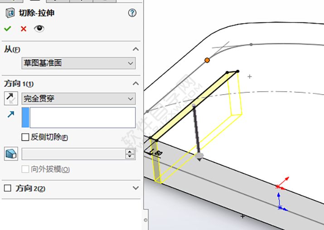Enable the 反侧切除(F) checkbox
Image resolution: width=324 pixels, height=230 pixels.
click(25, 137)
